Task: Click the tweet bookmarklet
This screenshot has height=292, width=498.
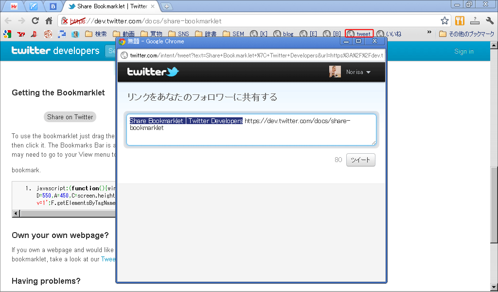Action: click(x=359, y=34)
